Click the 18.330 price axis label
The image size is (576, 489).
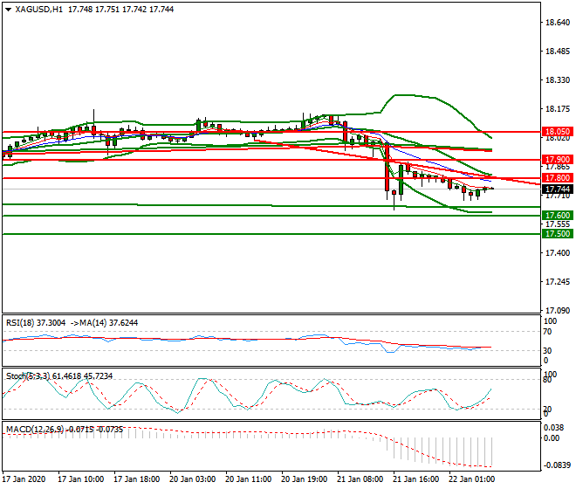558,80
